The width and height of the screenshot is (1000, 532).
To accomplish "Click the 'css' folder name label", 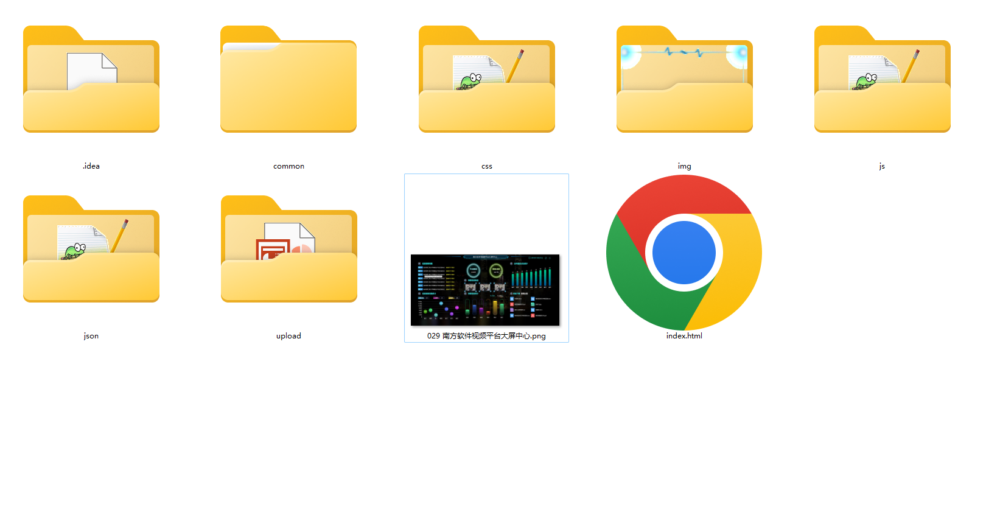I will click(x=487, y=166).
